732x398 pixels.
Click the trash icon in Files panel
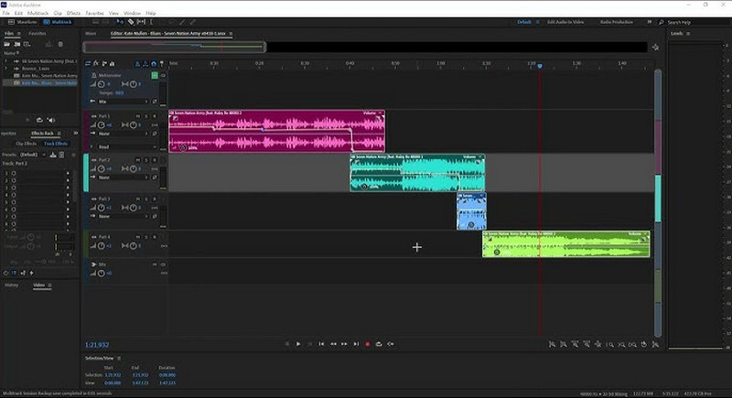pos(60,44)
